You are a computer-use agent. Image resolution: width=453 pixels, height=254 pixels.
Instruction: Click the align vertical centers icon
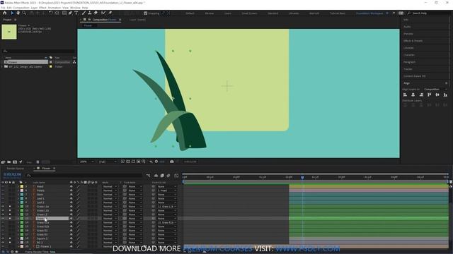pyautogui.click(x=437, y=95)
